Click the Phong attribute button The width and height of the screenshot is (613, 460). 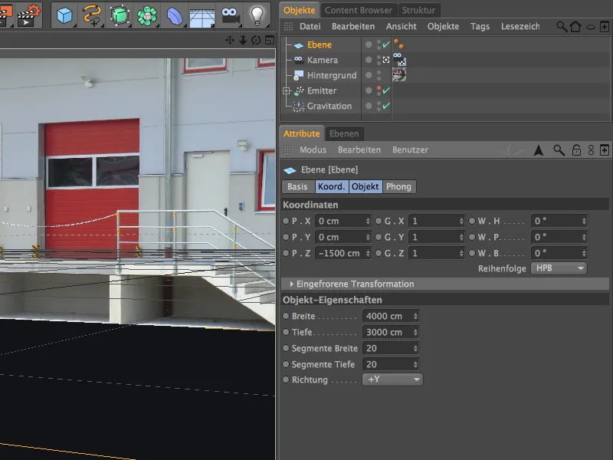point(402,186)
